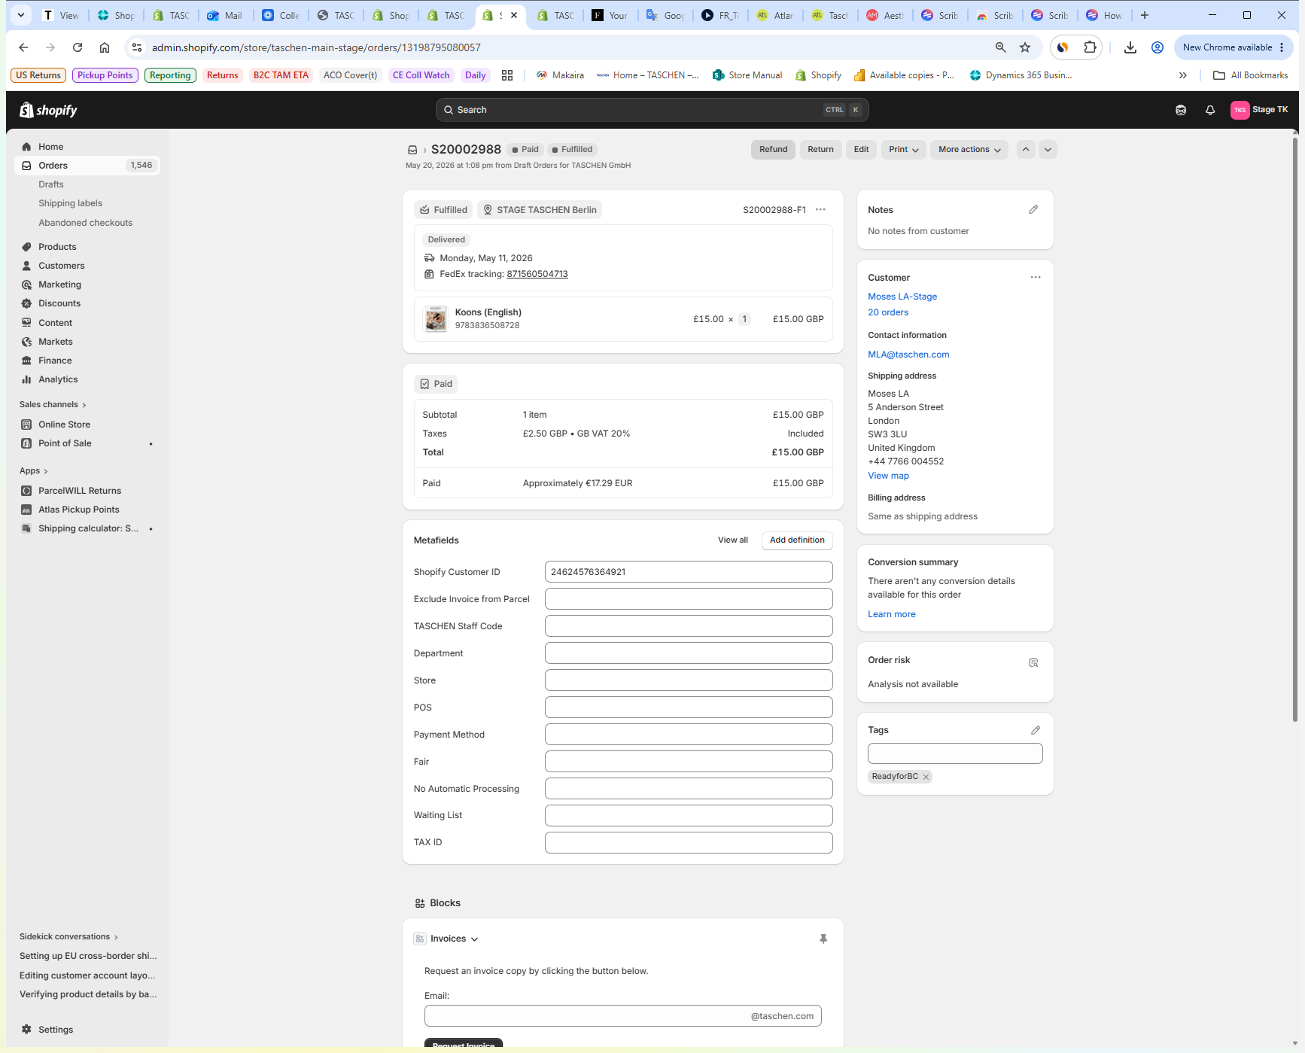Open FedEx tracking 871560504713 link
This screenshot has height=1053, width=1305.
pos(537,274)
